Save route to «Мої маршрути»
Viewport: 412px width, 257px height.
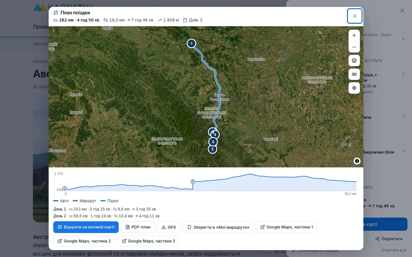(218, 227)
